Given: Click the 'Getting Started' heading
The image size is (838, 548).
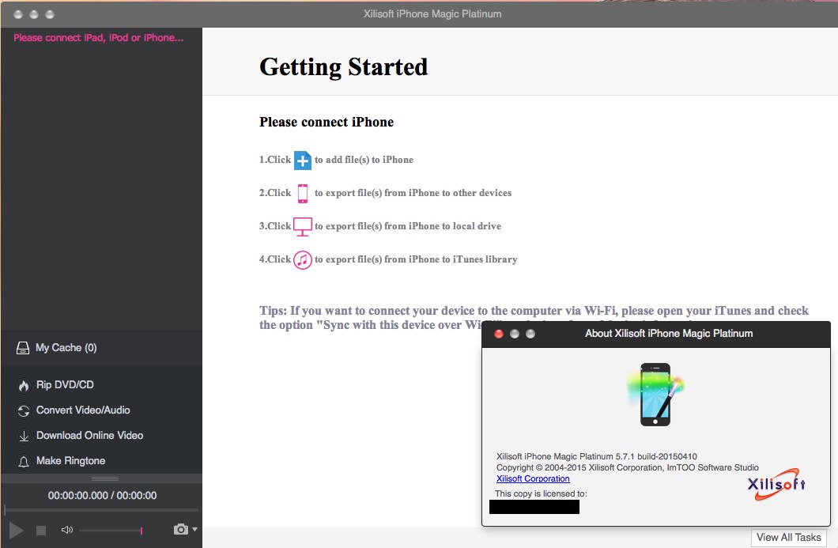Looking at the screenshot, I should click(x=344, y=68).
